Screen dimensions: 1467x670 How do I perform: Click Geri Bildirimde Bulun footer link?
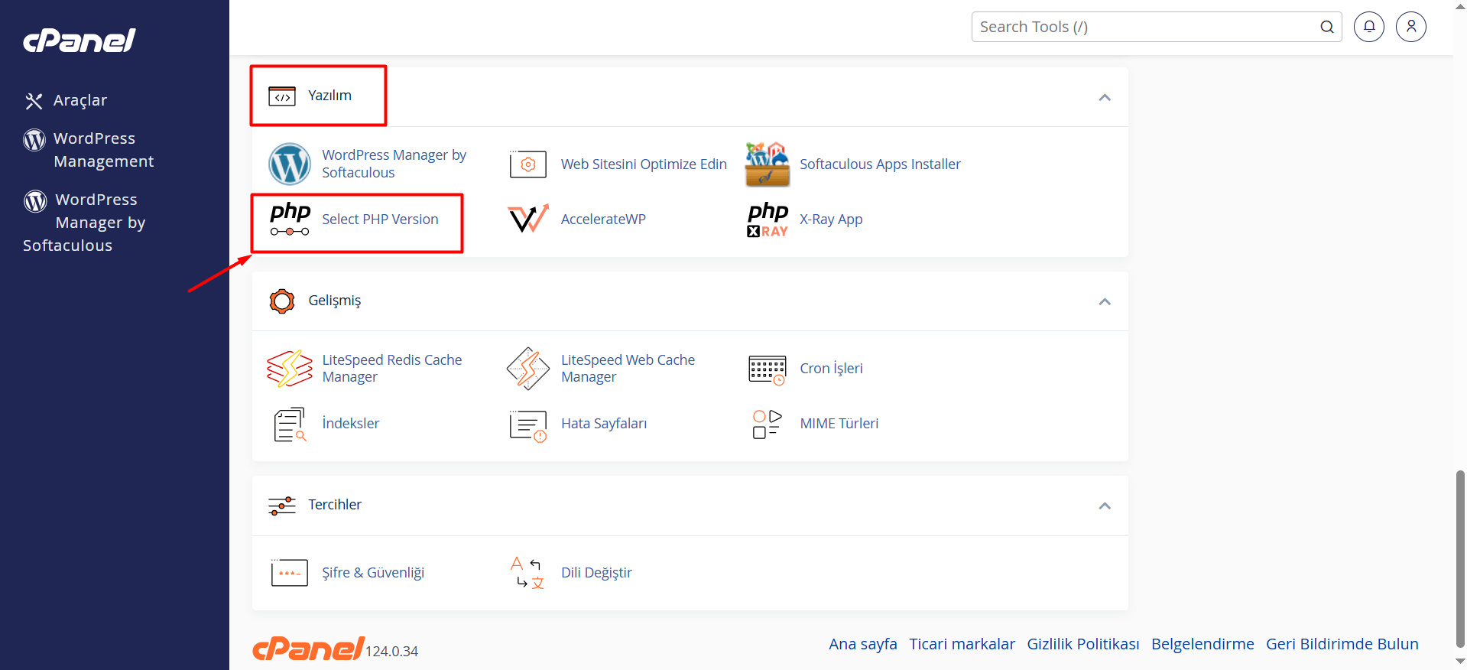[x=1342, y=644]
